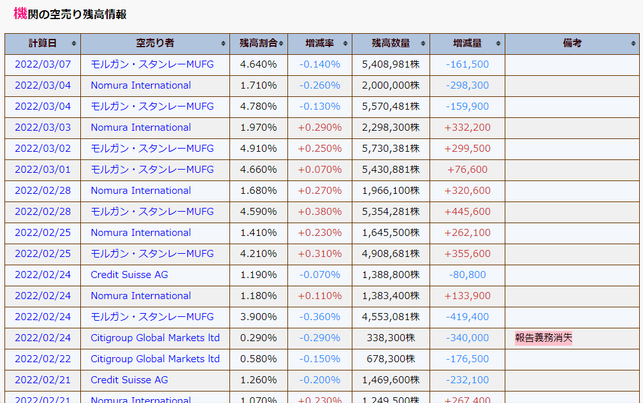
Task: Open the 2022/03/02 date link
Action: pos(43,149)
